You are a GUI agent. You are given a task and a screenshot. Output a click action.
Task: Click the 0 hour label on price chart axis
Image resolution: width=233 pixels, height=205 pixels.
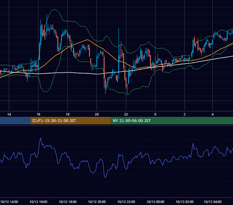click(x=155, y=114)
